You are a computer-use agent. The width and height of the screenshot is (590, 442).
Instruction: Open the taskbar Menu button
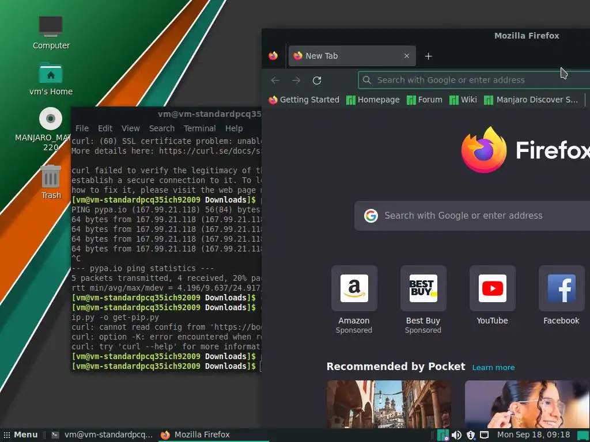[21, 435]
